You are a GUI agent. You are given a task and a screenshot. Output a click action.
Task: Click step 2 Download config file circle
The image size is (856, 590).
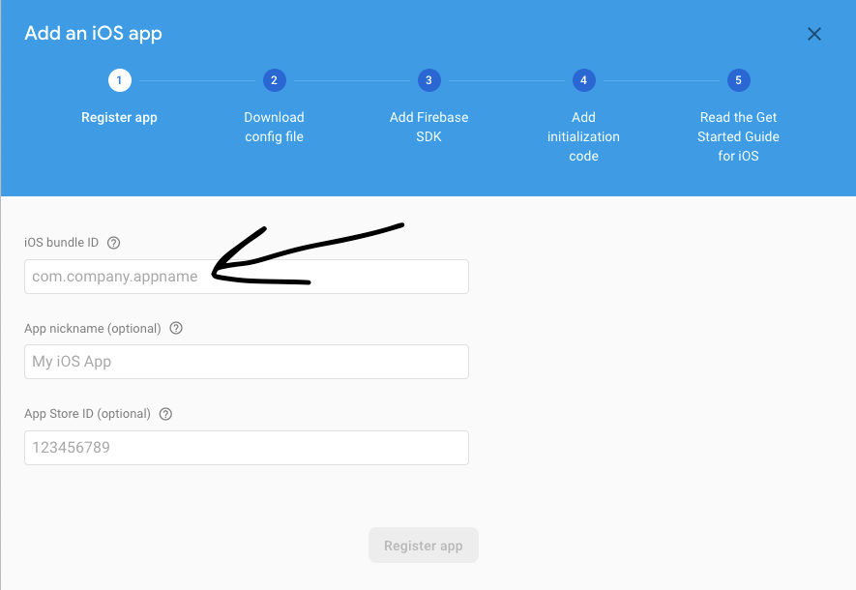click(x=274, y=80)
